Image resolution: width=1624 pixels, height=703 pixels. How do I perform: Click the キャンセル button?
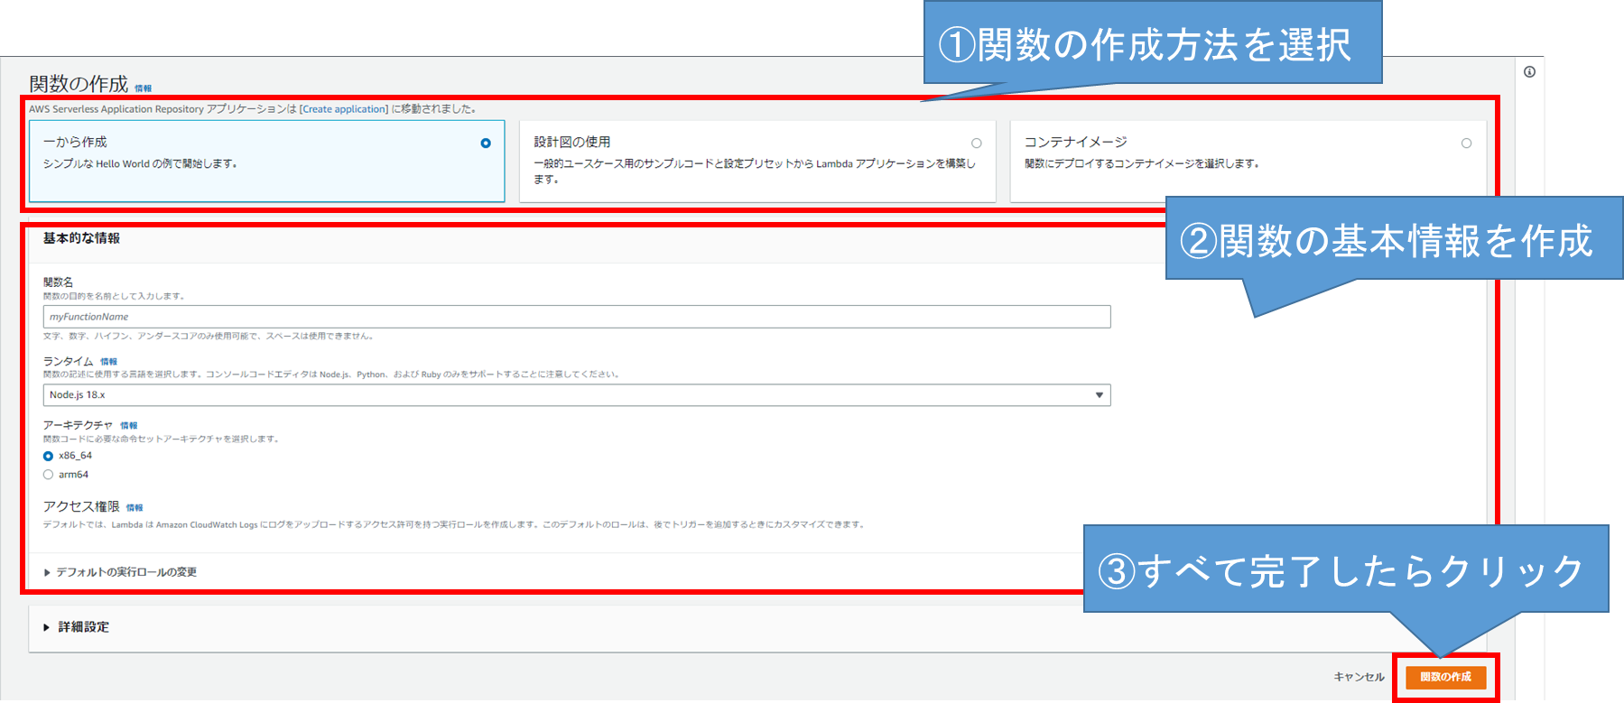pos(1359,677)
